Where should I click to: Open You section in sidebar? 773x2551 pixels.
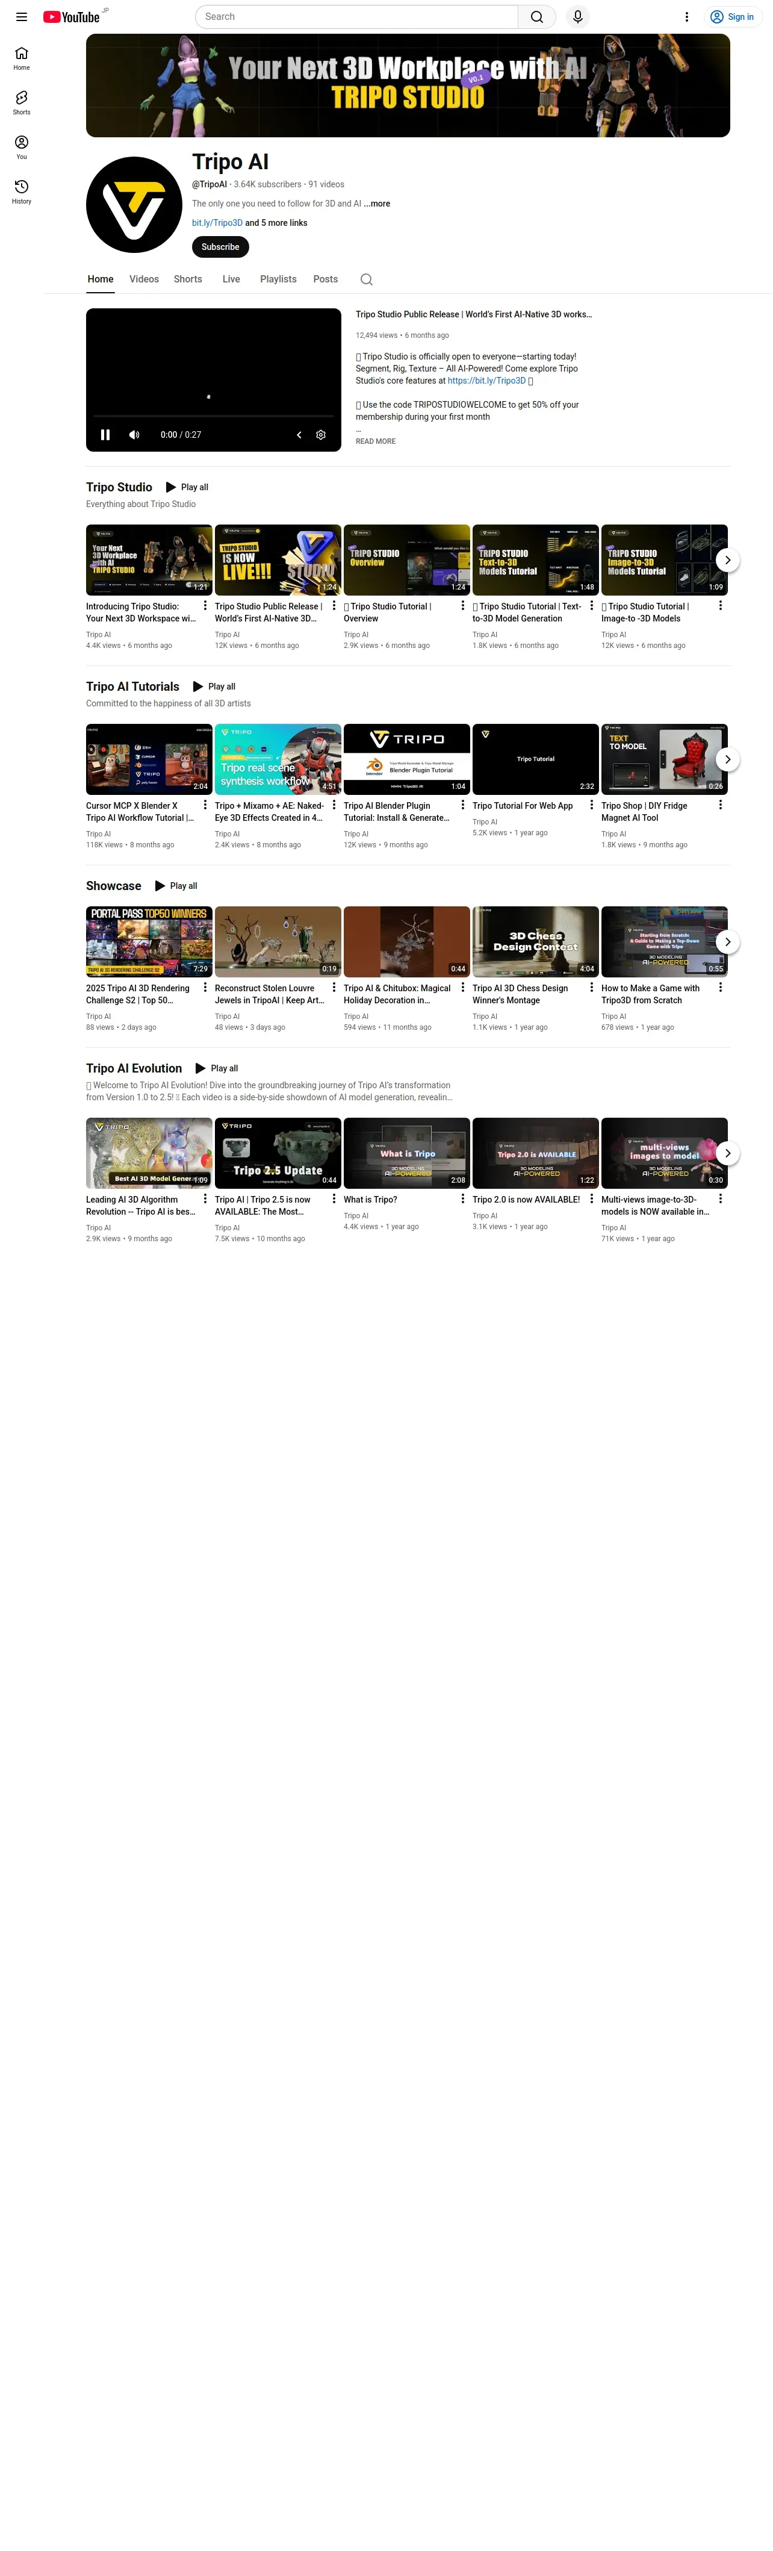(21, 148)
